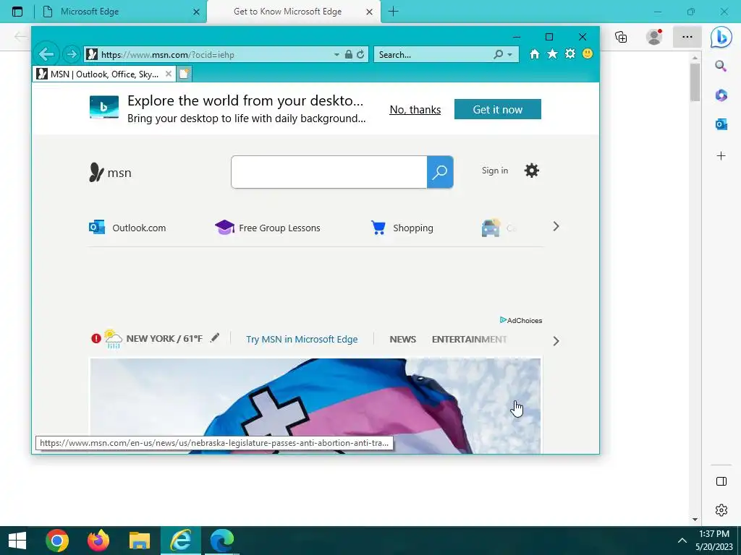The image size is (741, 555).
Task: Open MSN settings gear beside Sign in
Action: tap(532, 171)
